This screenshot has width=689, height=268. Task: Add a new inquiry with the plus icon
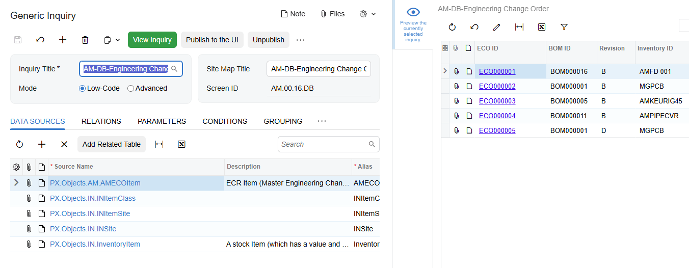pos(63,40)
